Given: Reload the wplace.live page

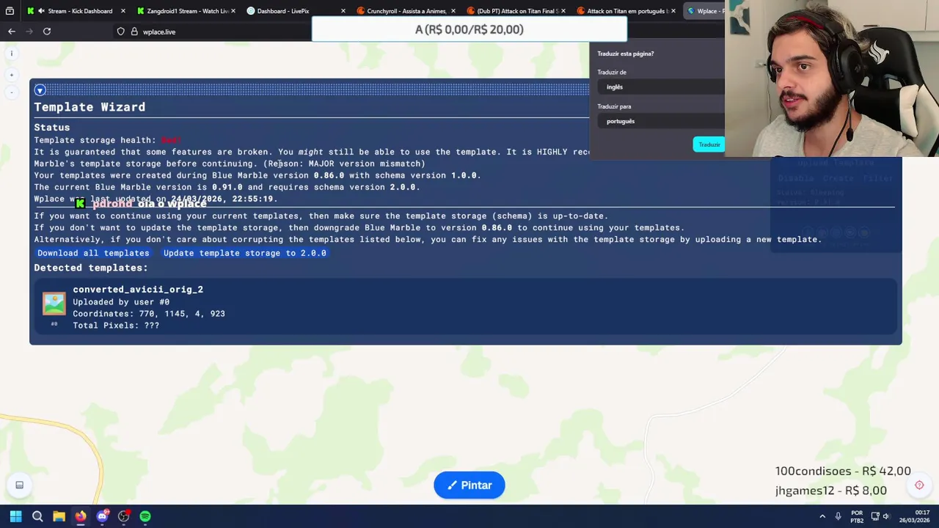Looking at the screenshot, I should [x=47, y=32].
